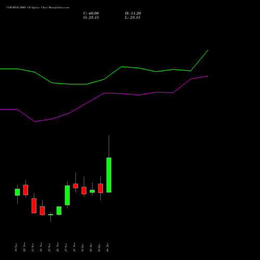Image resolution: width=260 pixels, height=260 pixels.
Task: Select the '28 Nov' date label
Action: coord(74,247)
